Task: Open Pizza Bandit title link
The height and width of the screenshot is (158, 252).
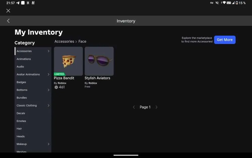Action: pyautogui.click(x=64, y=78)
